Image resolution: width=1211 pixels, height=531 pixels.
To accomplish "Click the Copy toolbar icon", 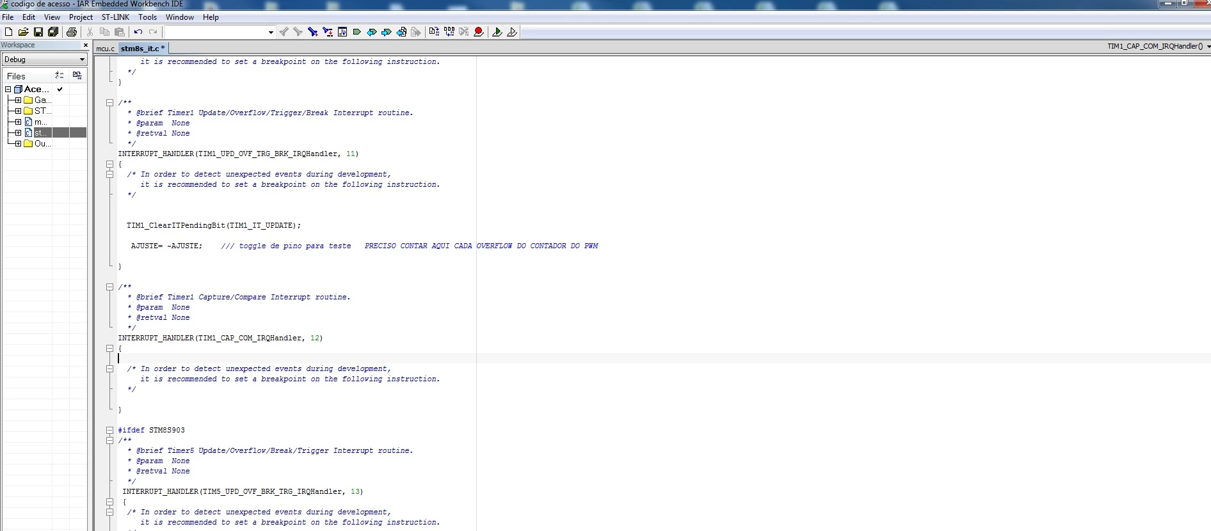I will [104, 32].
